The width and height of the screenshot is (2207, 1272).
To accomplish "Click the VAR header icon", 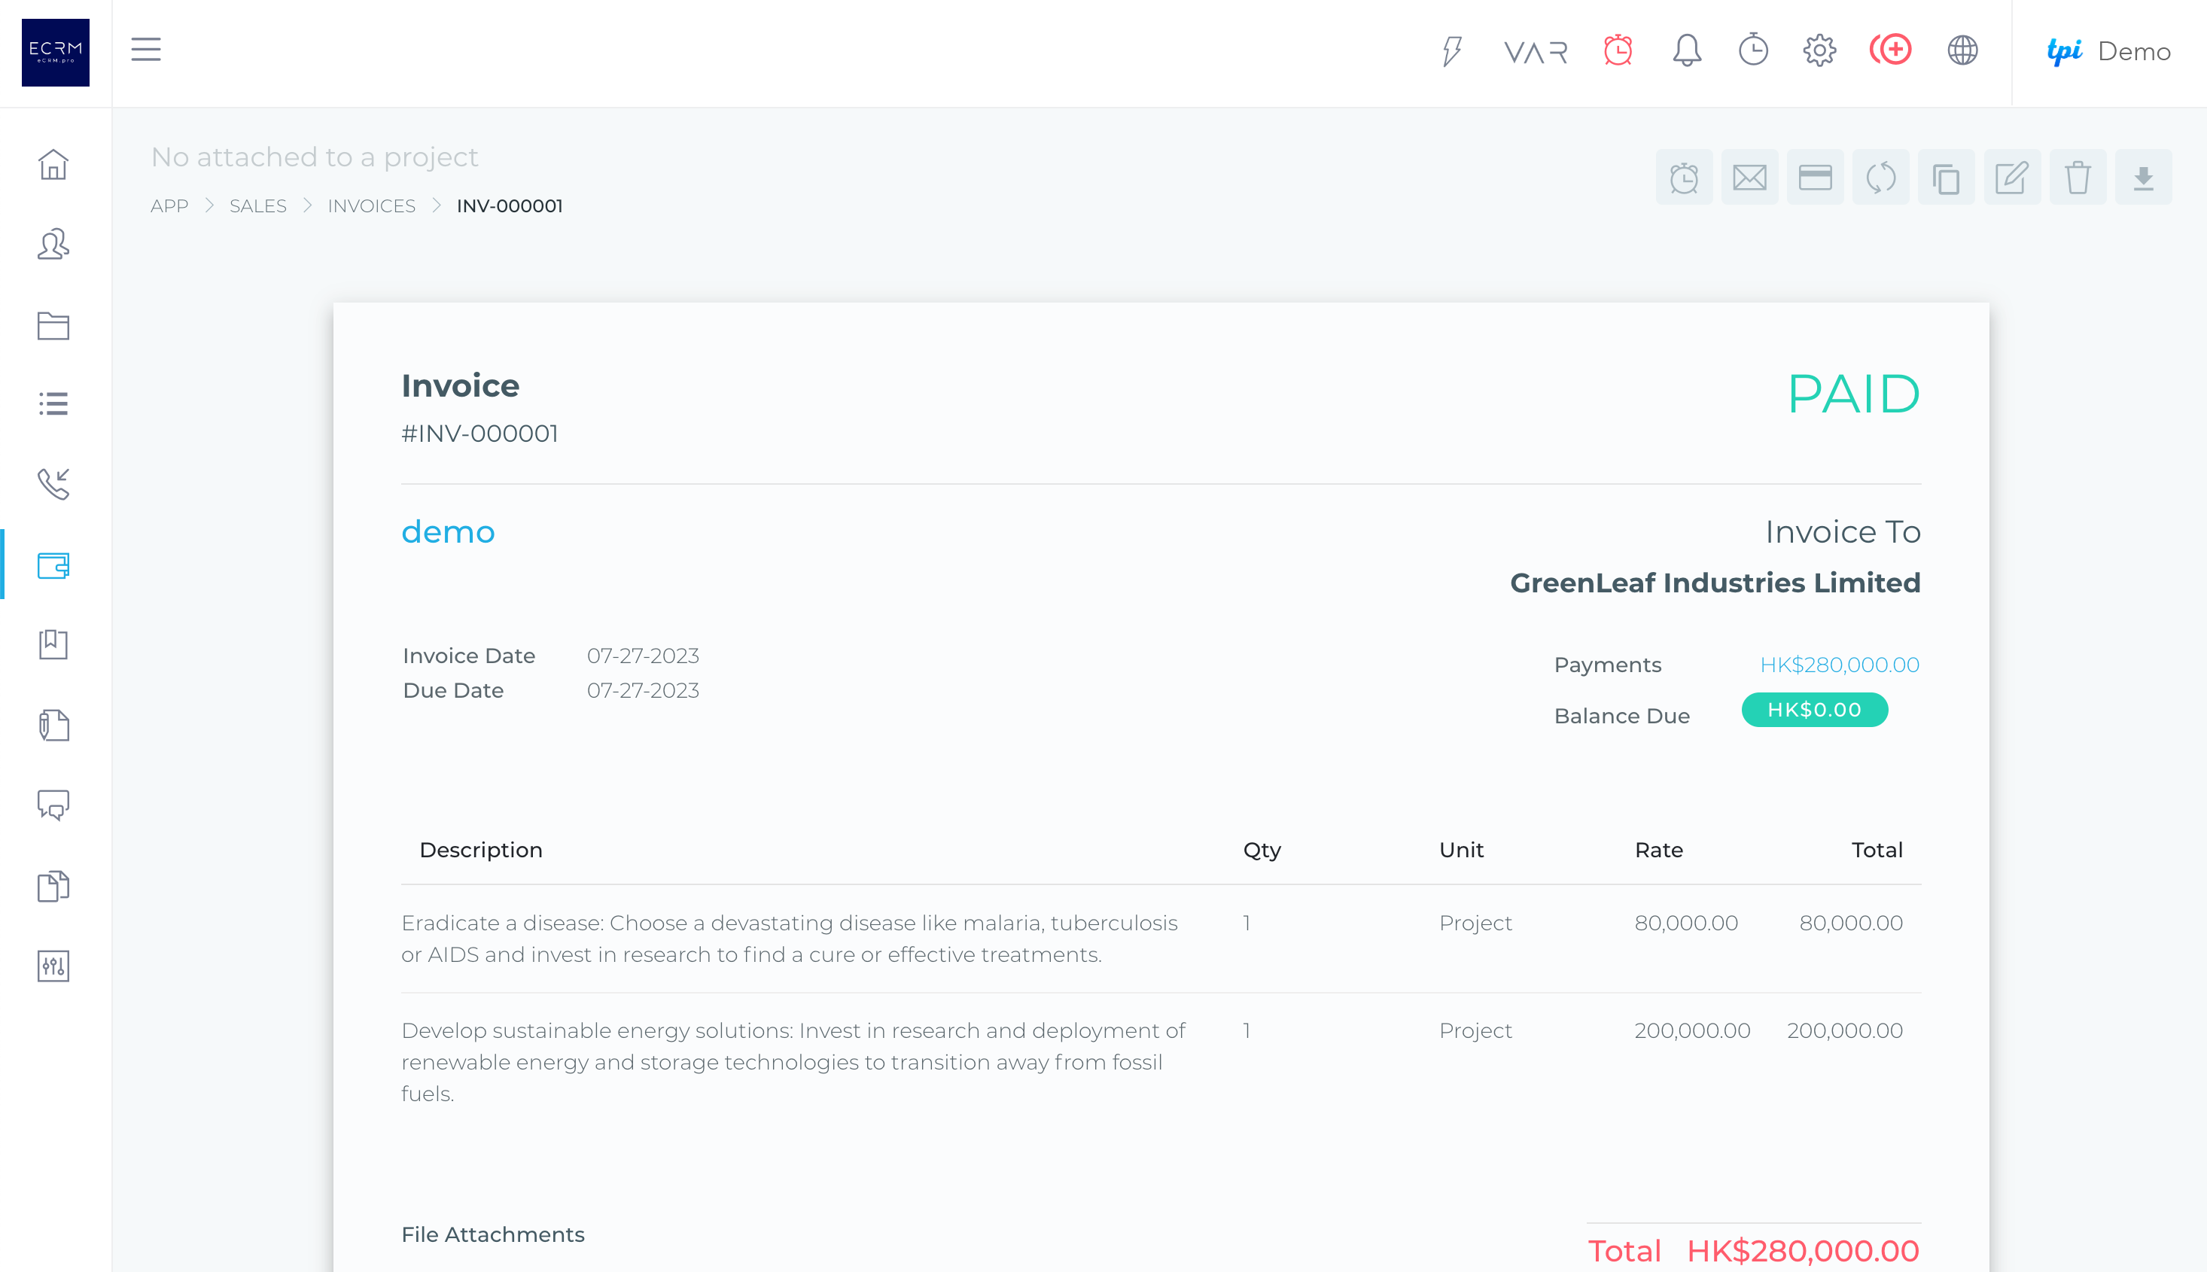I will [x=1535, y=53].
